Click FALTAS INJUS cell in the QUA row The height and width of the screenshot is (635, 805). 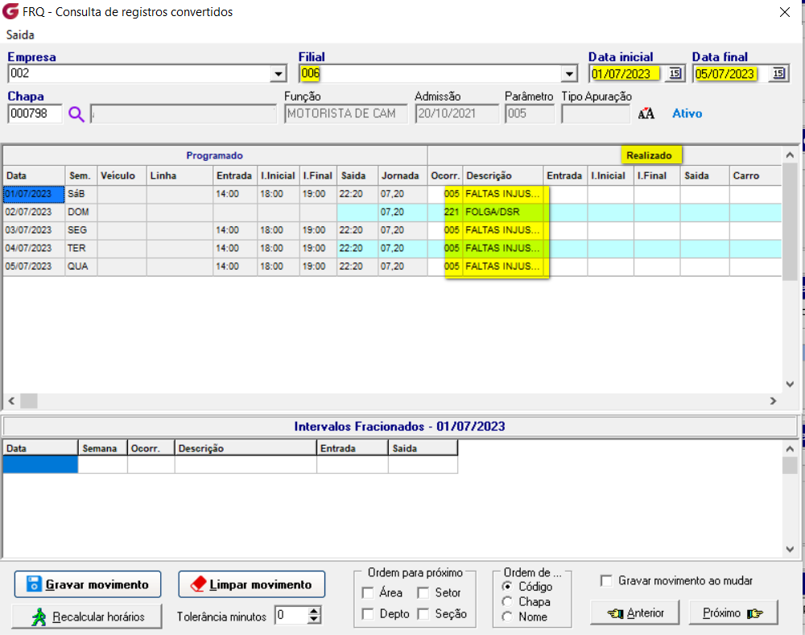tap(502, 266)
